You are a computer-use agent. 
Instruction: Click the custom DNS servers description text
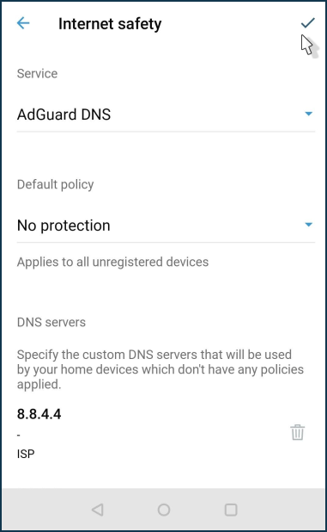[x=160, y=369]
